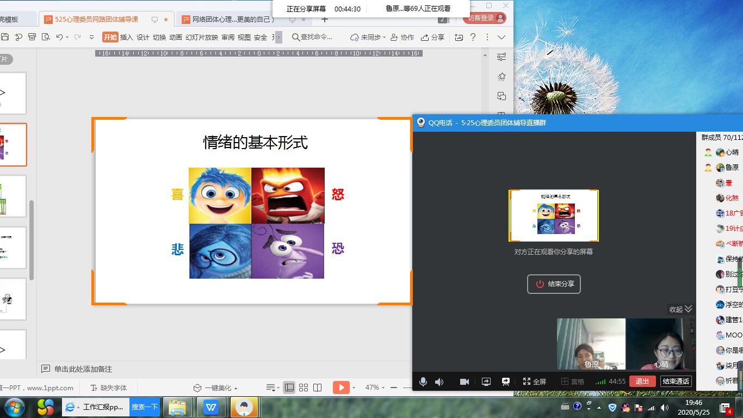
Task: Open the notes layout dropdown in status bar
Action: [x=272, y=388]
